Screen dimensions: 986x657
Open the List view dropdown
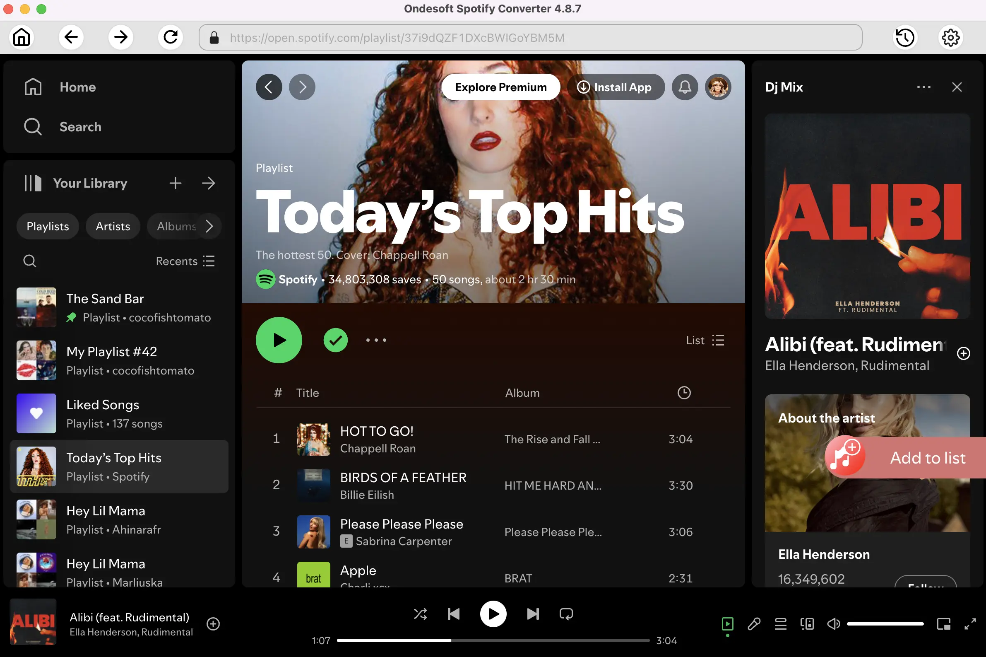pos(705,340)
